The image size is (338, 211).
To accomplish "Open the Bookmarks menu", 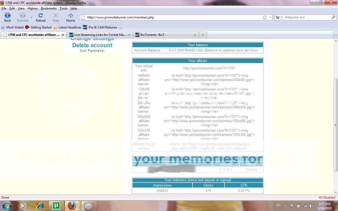I will (49, 8).
